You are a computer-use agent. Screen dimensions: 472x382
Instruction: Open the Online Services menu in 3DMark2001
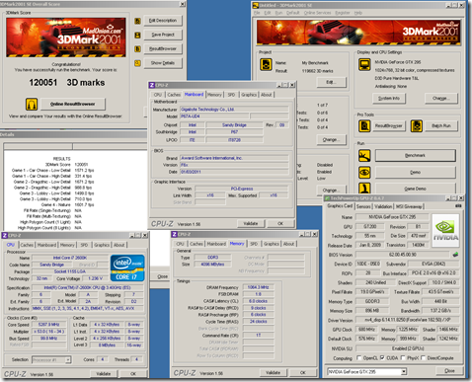pyautogui.click(x=317, y=13)
